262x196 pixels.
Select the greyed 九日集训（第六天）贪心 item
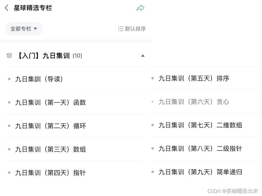pos(194,102)
